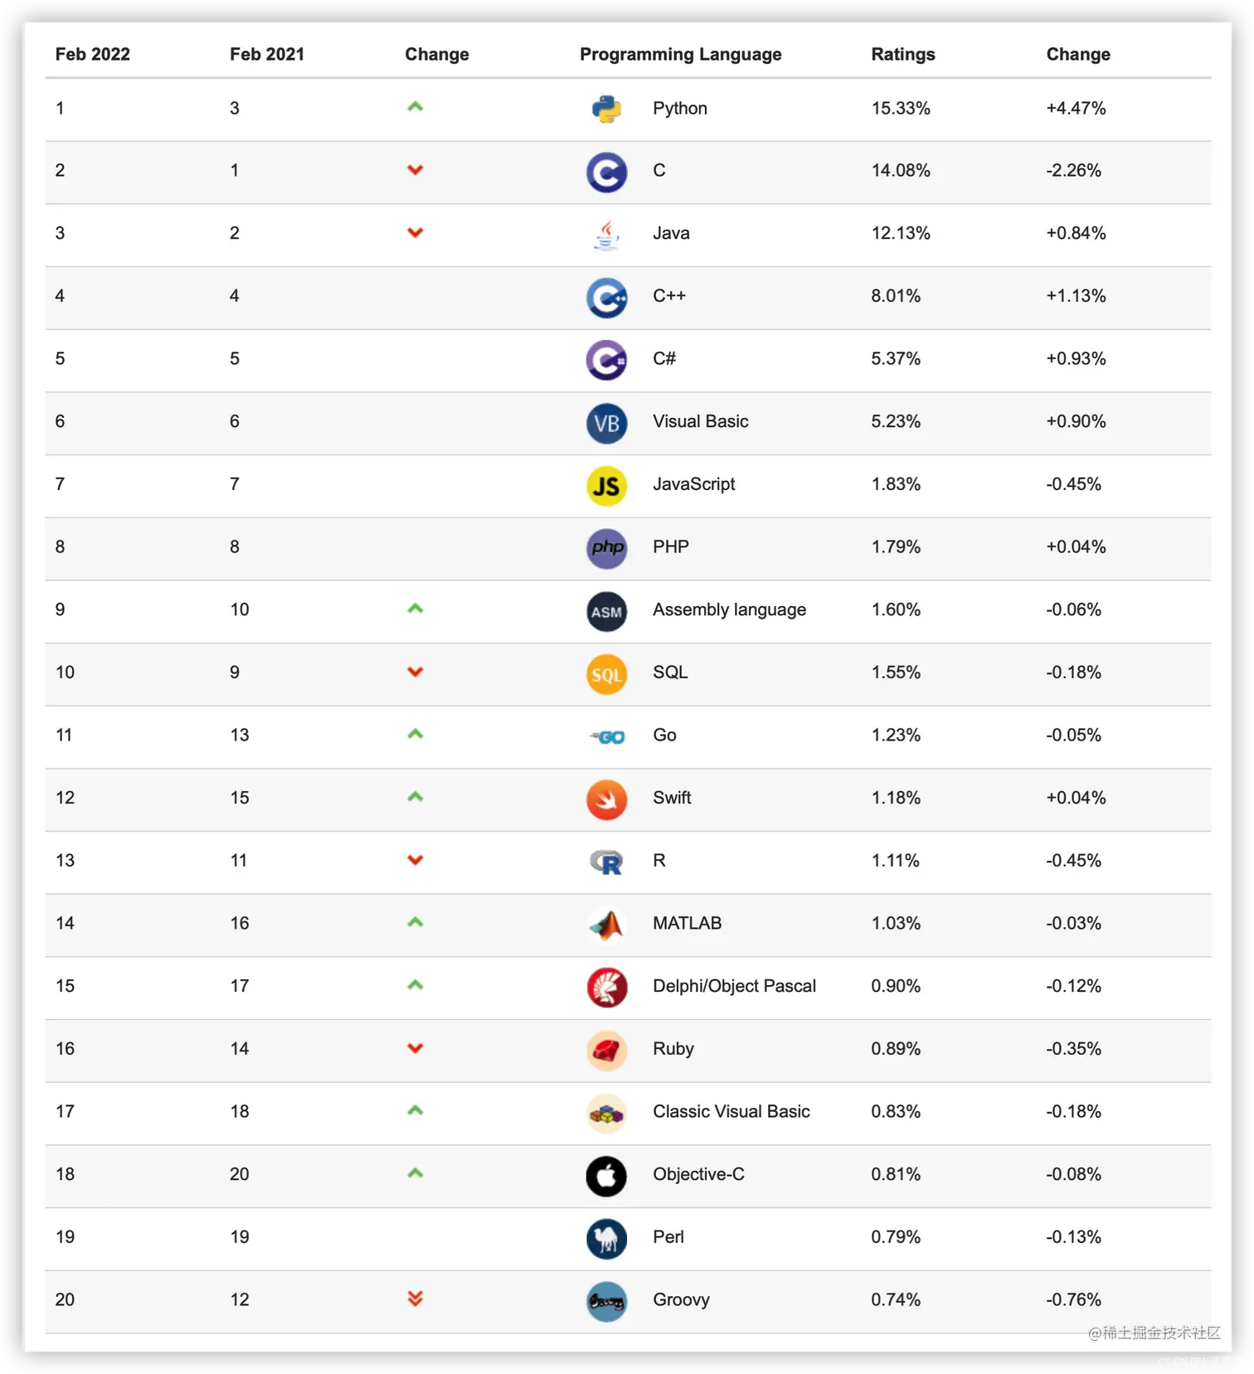1254x1374 pixels.
Task: Click the Java coffee cup logo
Action: [x=606, y=235]
